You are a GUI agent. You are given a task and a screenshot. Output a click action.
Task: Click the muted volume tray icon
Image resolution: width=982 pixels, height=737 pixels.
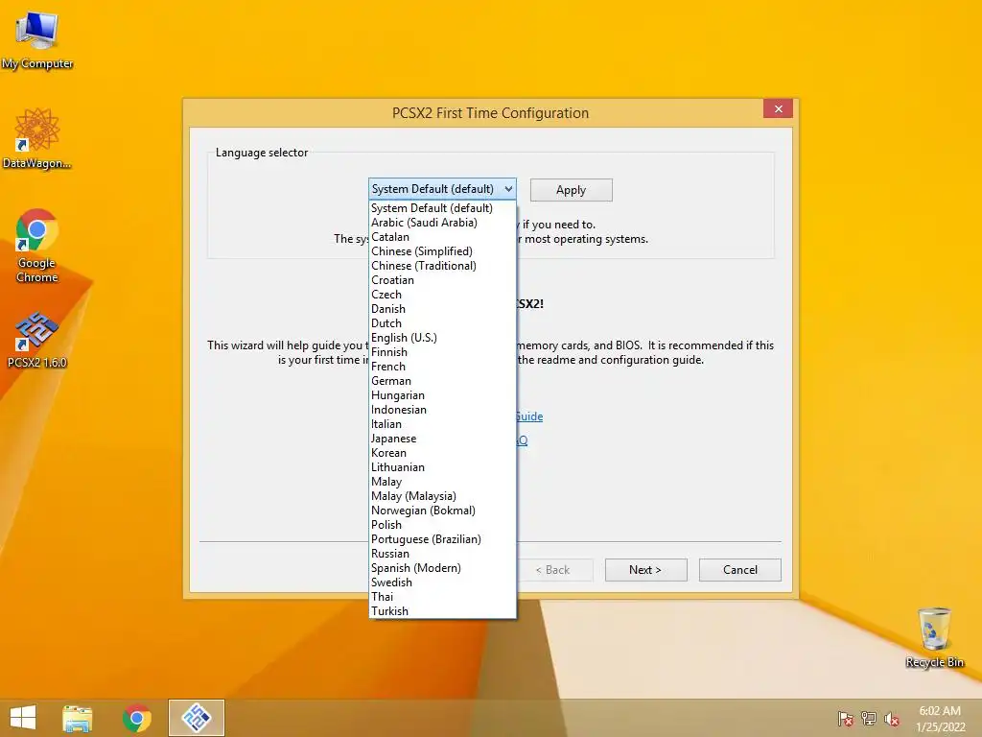click(892, 719)
